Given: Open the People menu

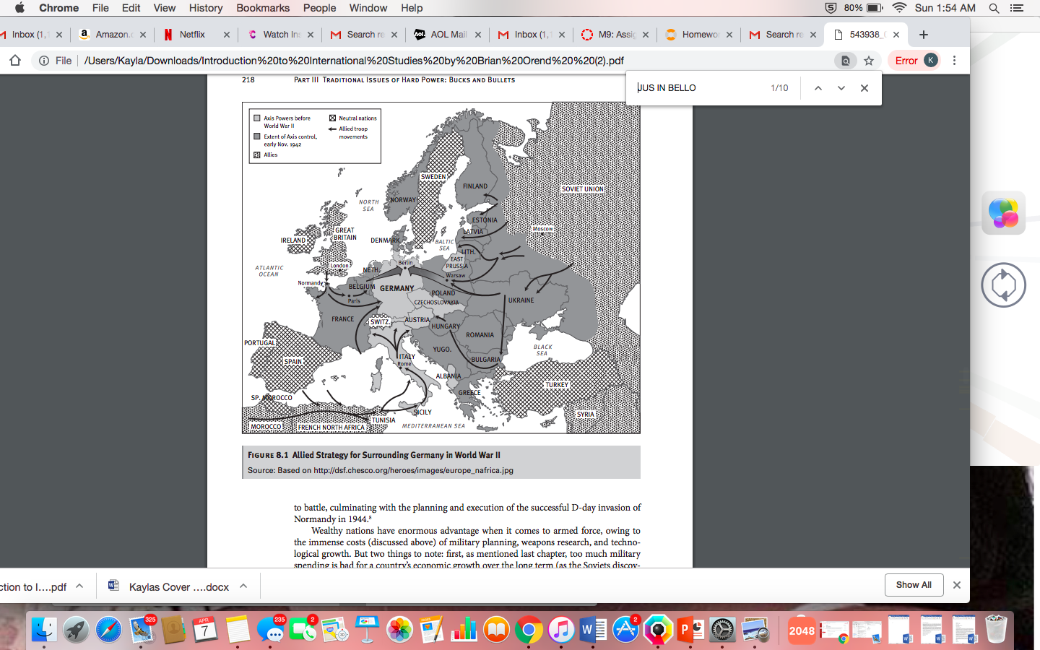Looking at the screenshot, I should pos(319,8).
